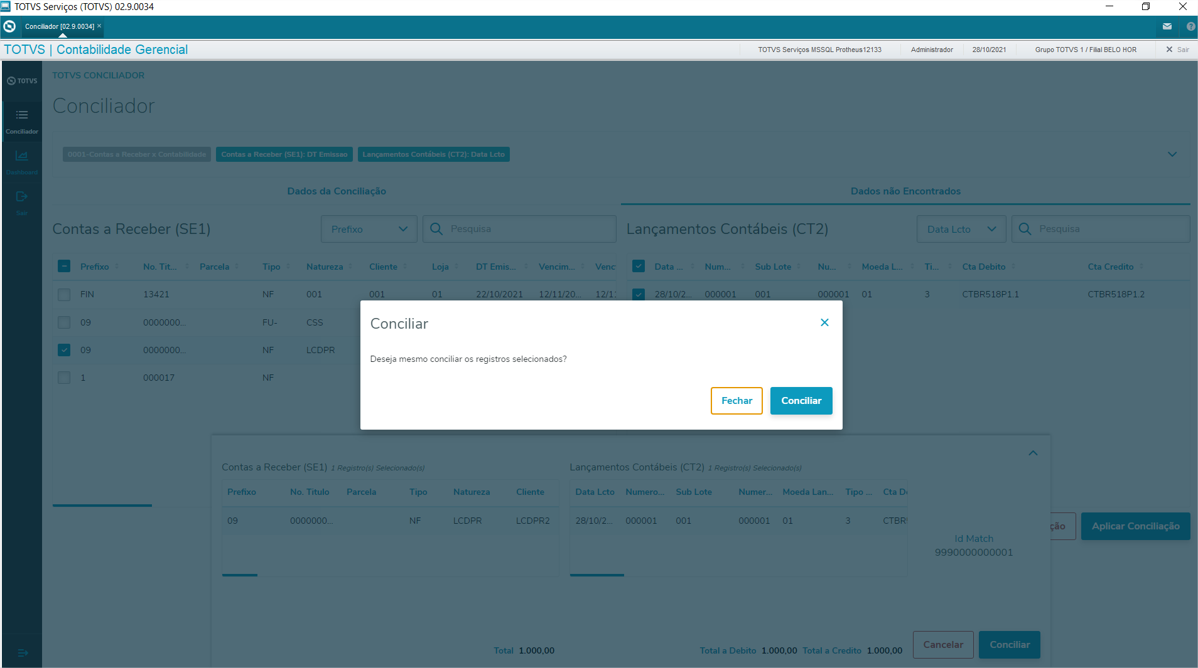Click the Sair sidebar exit icon
This screenshot has height=668, width=1198.
(22, 203)
